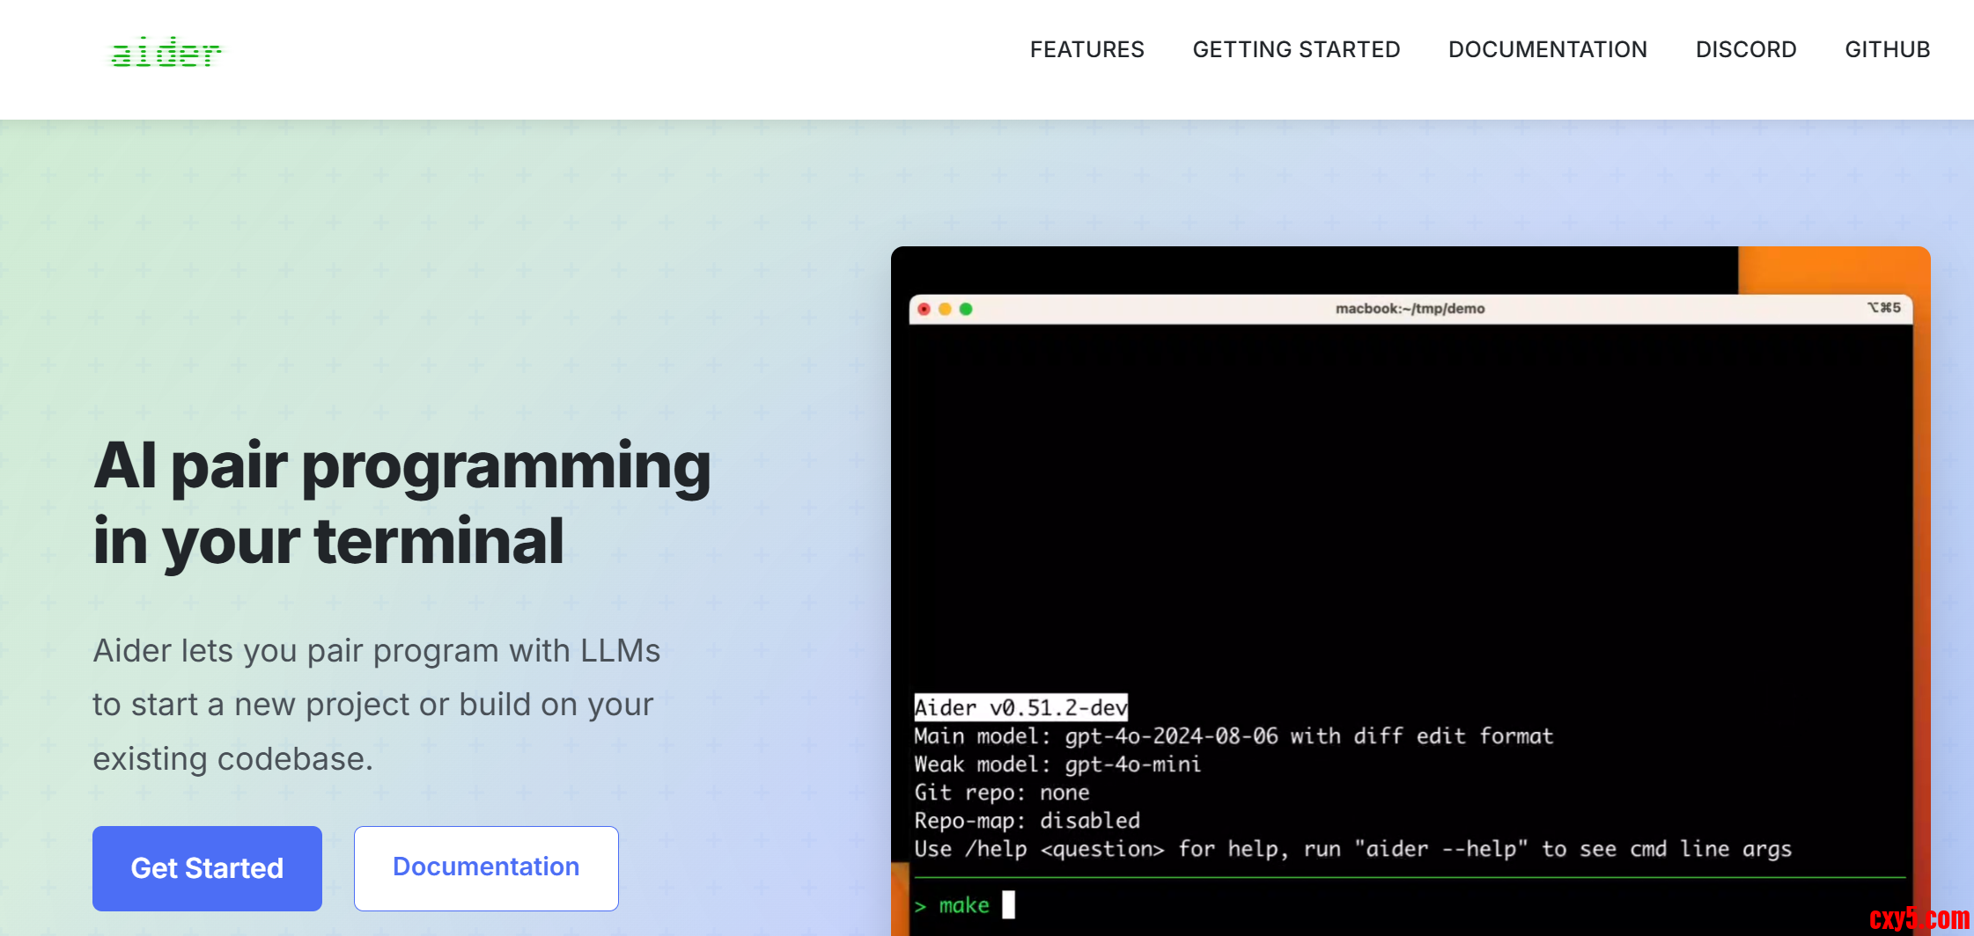Click the Weak model gpt-4o-mini line
This screenshot has width=1974, height=936.
coord(1057,764)
